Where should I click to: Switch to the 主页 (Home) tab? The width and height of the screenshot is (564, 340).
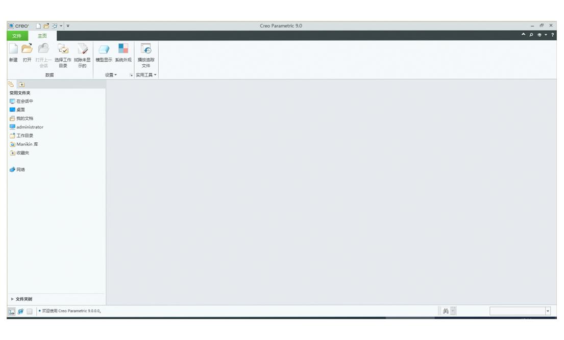pos(41,36)
